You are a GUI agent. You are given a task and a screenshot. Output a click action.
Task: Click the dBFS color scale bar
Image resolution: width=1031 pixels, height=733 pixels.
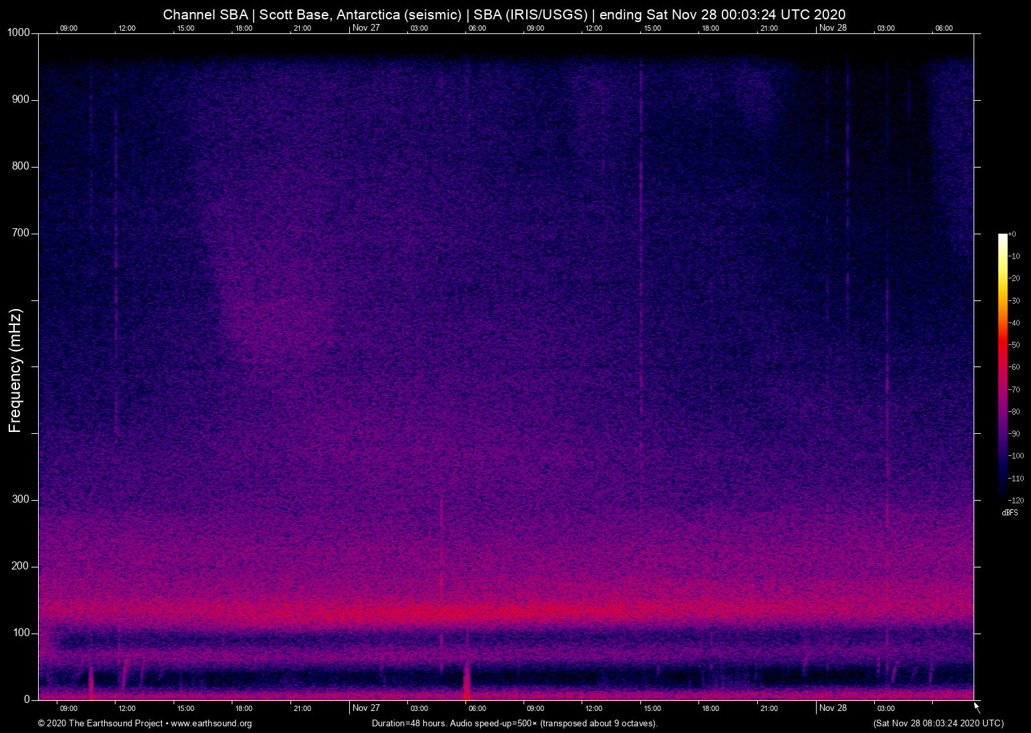pyautogui.click(x=1002, y=366)
